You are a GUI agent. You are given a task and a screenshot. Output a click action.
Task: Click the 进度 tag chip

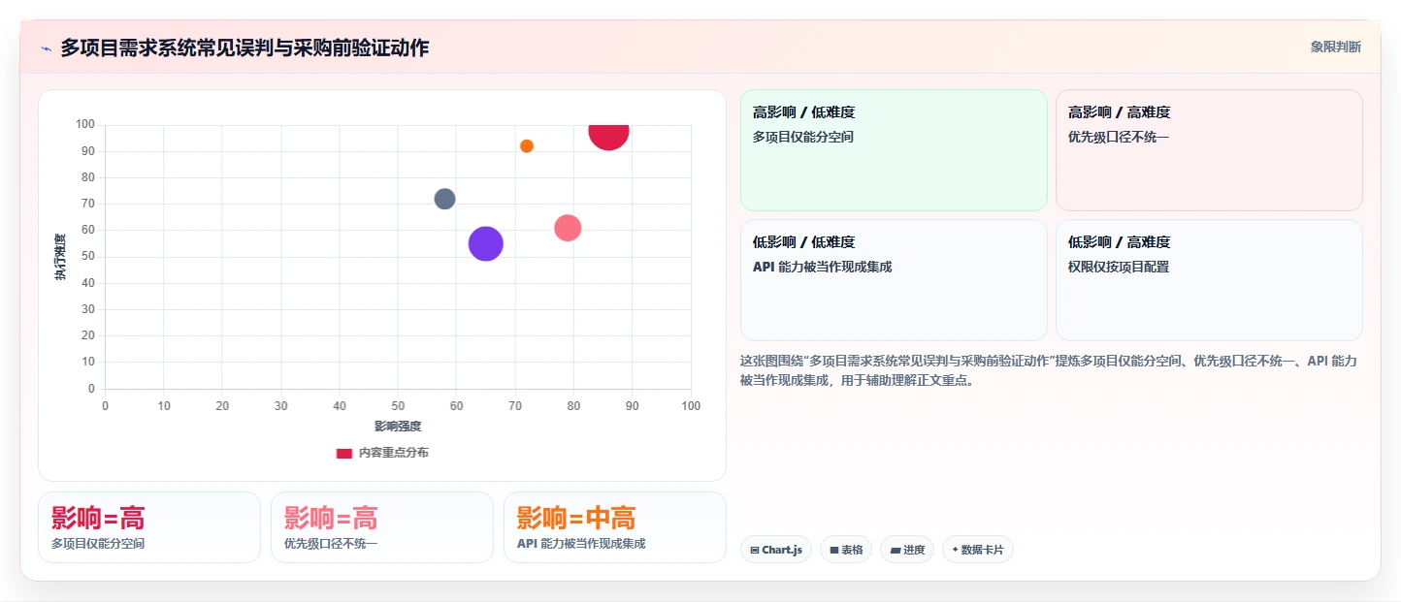pyautogui.click(x=907, y=550)
